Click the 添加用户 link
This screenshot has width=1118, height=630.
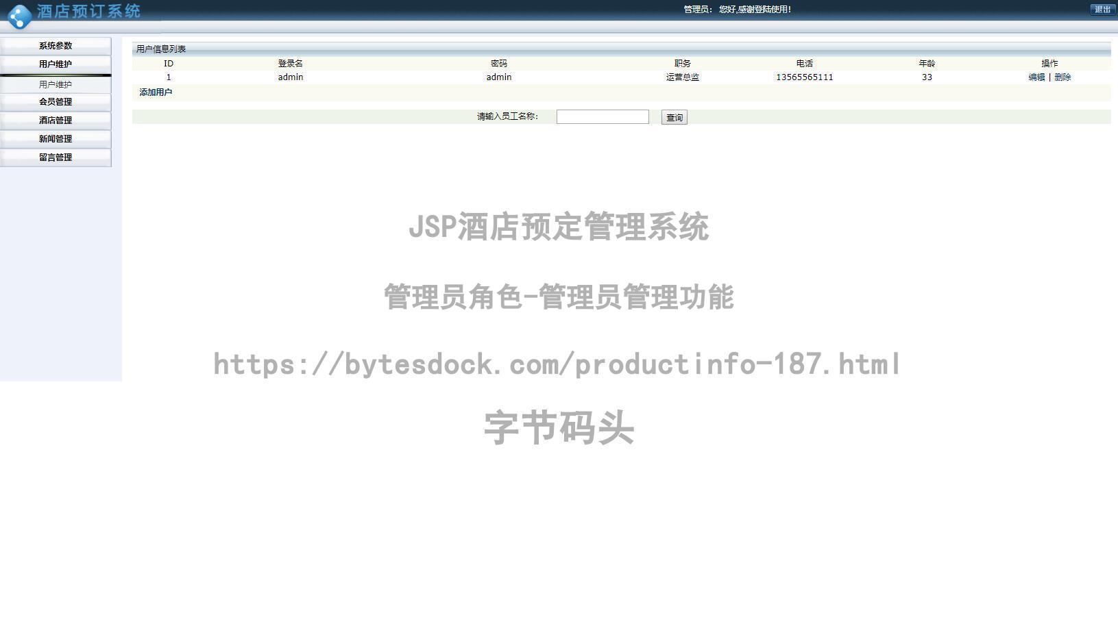point(156,92)
